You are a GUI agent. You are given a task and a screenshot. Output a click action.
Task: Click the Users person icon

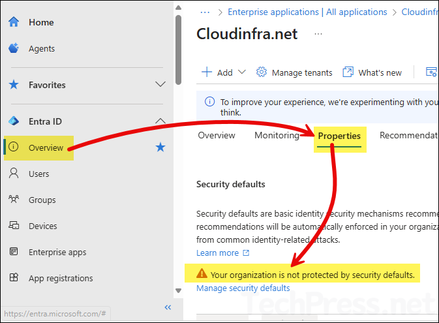point(14,174)
